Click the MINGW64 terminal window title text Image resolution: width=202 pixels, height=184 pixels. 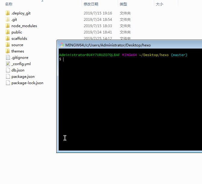[x=108, y=45]
